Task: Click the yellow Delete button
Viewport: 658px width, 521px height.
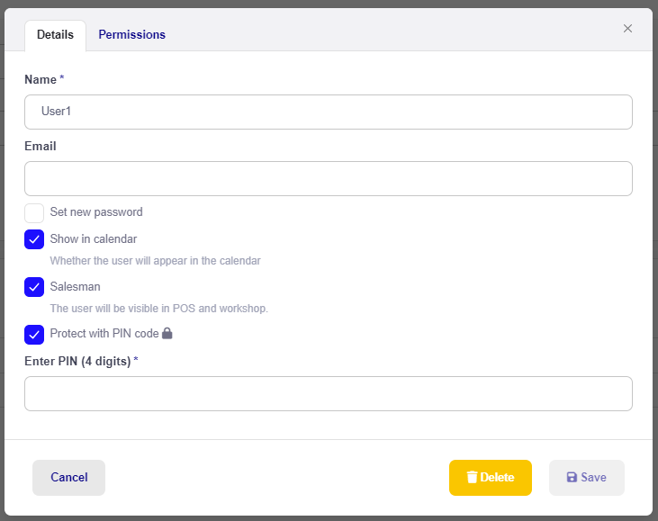Action: tap(491, 478)
